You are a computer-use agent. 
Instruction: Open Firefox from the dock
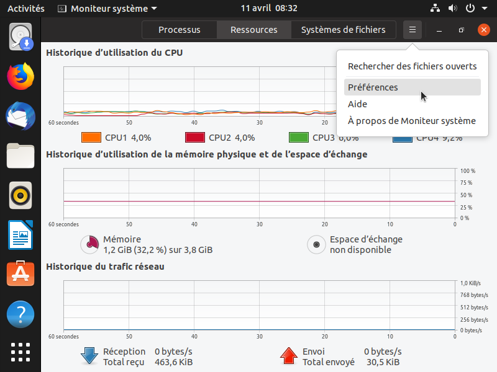coord(21,76)
